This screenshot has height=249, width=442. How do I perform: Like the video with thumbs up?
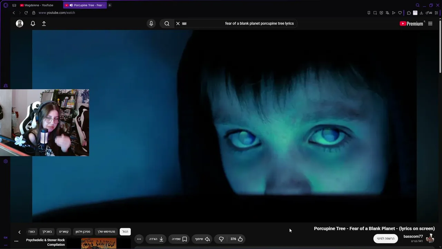click(x=237, y=239)
